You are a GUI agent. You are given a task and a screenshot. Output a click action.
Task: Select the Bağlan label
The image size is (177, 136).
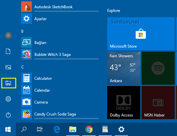click(40, 43)
